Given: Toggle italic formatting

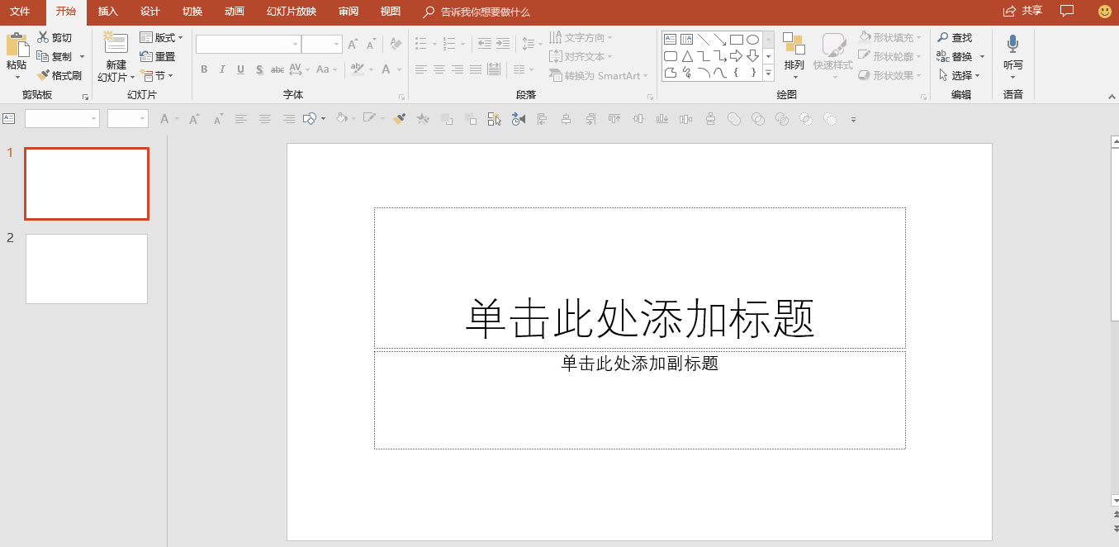Looking at the screenshot, I should pyautogui.click(x=221, y=69).
